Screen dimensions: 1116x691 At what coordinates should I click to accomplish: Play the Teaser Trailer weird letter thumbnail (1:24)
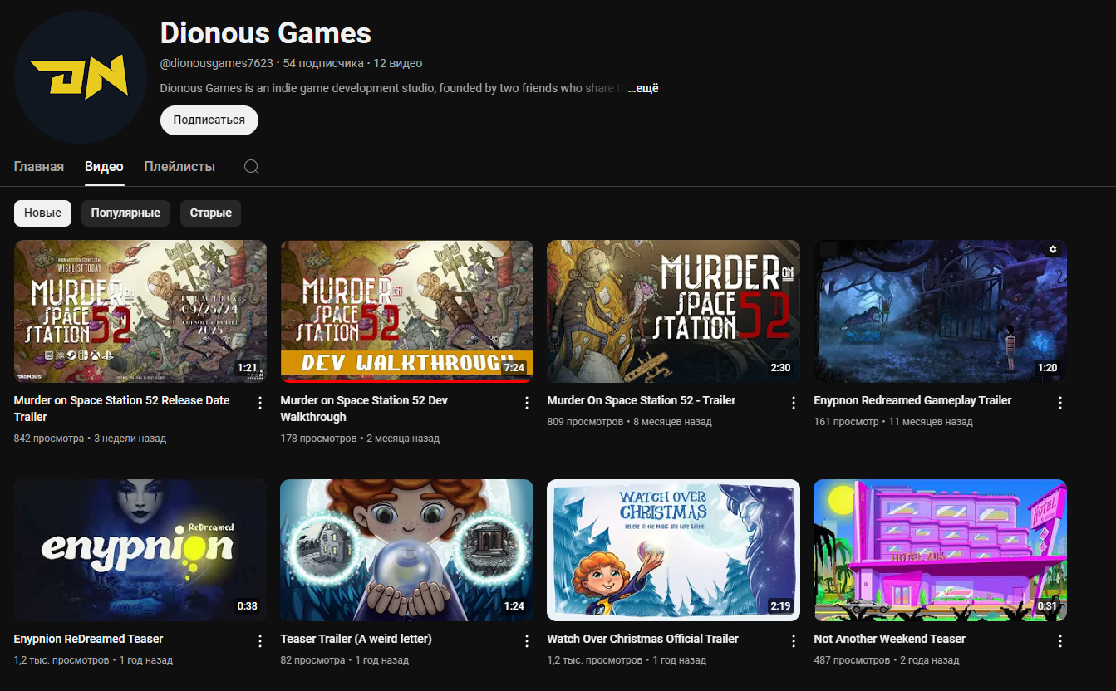[x=407, y=550]
